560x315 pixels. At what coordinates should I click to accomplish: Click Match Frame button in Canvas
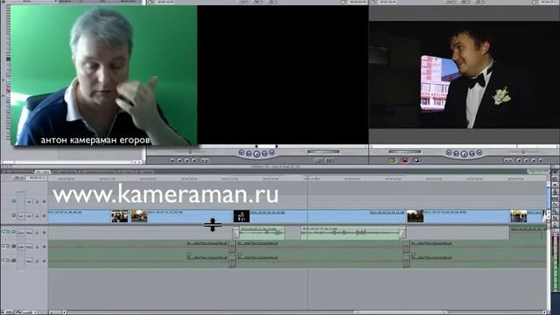tap(541, 161)
